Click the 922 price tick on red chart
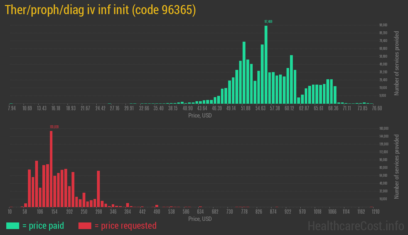408x235 pixels. pyautogui.click(x=287, y=211)
